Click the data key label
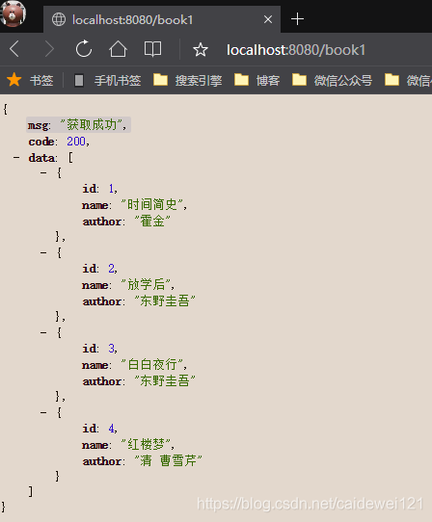The image size is (432, 522). point(41,158)
